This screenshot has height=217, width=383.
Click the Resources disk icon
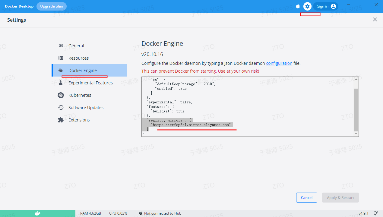coord(61,58)
